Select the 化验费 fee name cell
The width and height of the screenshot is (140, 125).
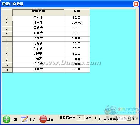(x=38, y=44)
